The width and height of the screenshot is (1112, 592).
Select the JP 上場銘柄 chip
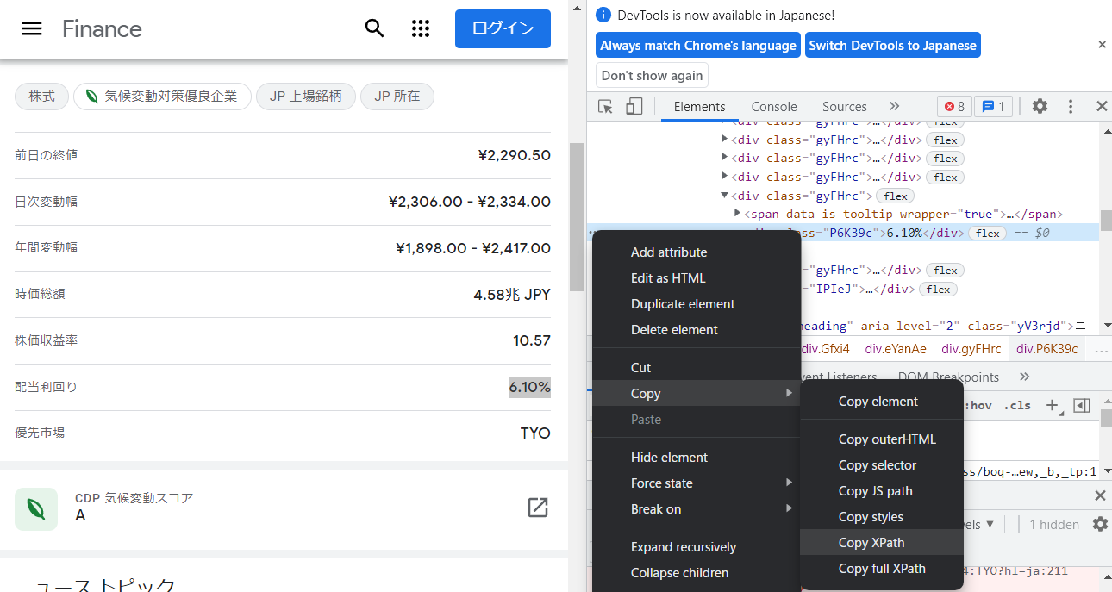(x=306, y=97)
